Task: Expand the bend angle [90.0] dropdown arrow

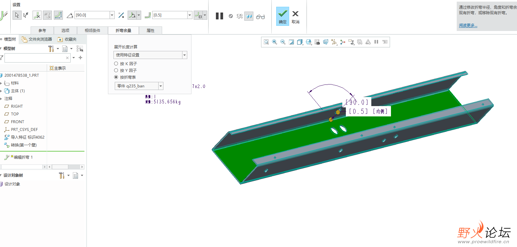Action: (x=112, y=15)
